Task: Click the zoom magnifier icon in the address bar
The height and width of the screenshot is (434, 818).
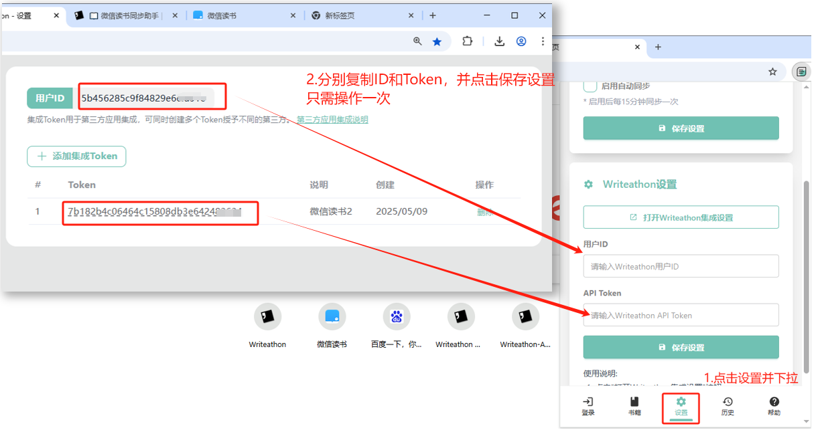Action: [417, 41]
